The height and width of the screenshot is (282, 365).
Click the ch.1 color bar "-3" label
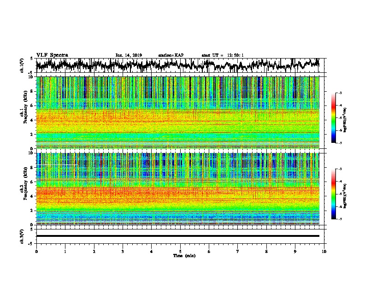(x=340, y=93)
